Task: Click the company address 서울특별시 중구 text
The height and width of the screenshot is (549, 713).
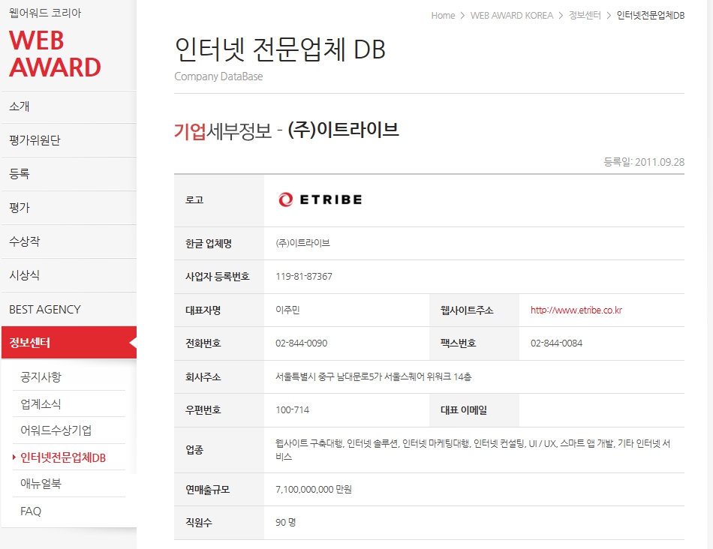Action: (373, 376)
